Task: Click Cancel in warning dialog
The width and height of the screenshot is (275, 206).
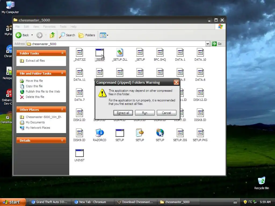Action: tap(167, 113)
